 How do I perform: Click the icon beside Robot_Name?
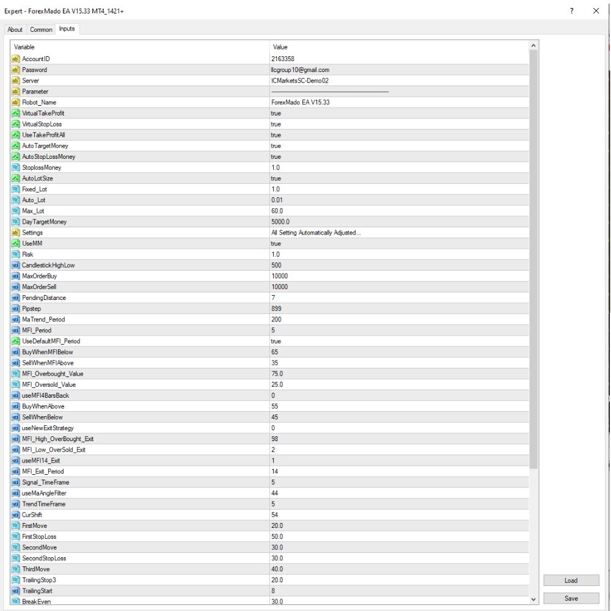click(16, 102)
